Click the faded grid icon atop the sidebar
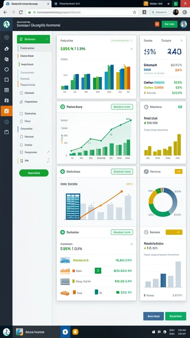This screenshot has width=190, height=338. (7, 38)
